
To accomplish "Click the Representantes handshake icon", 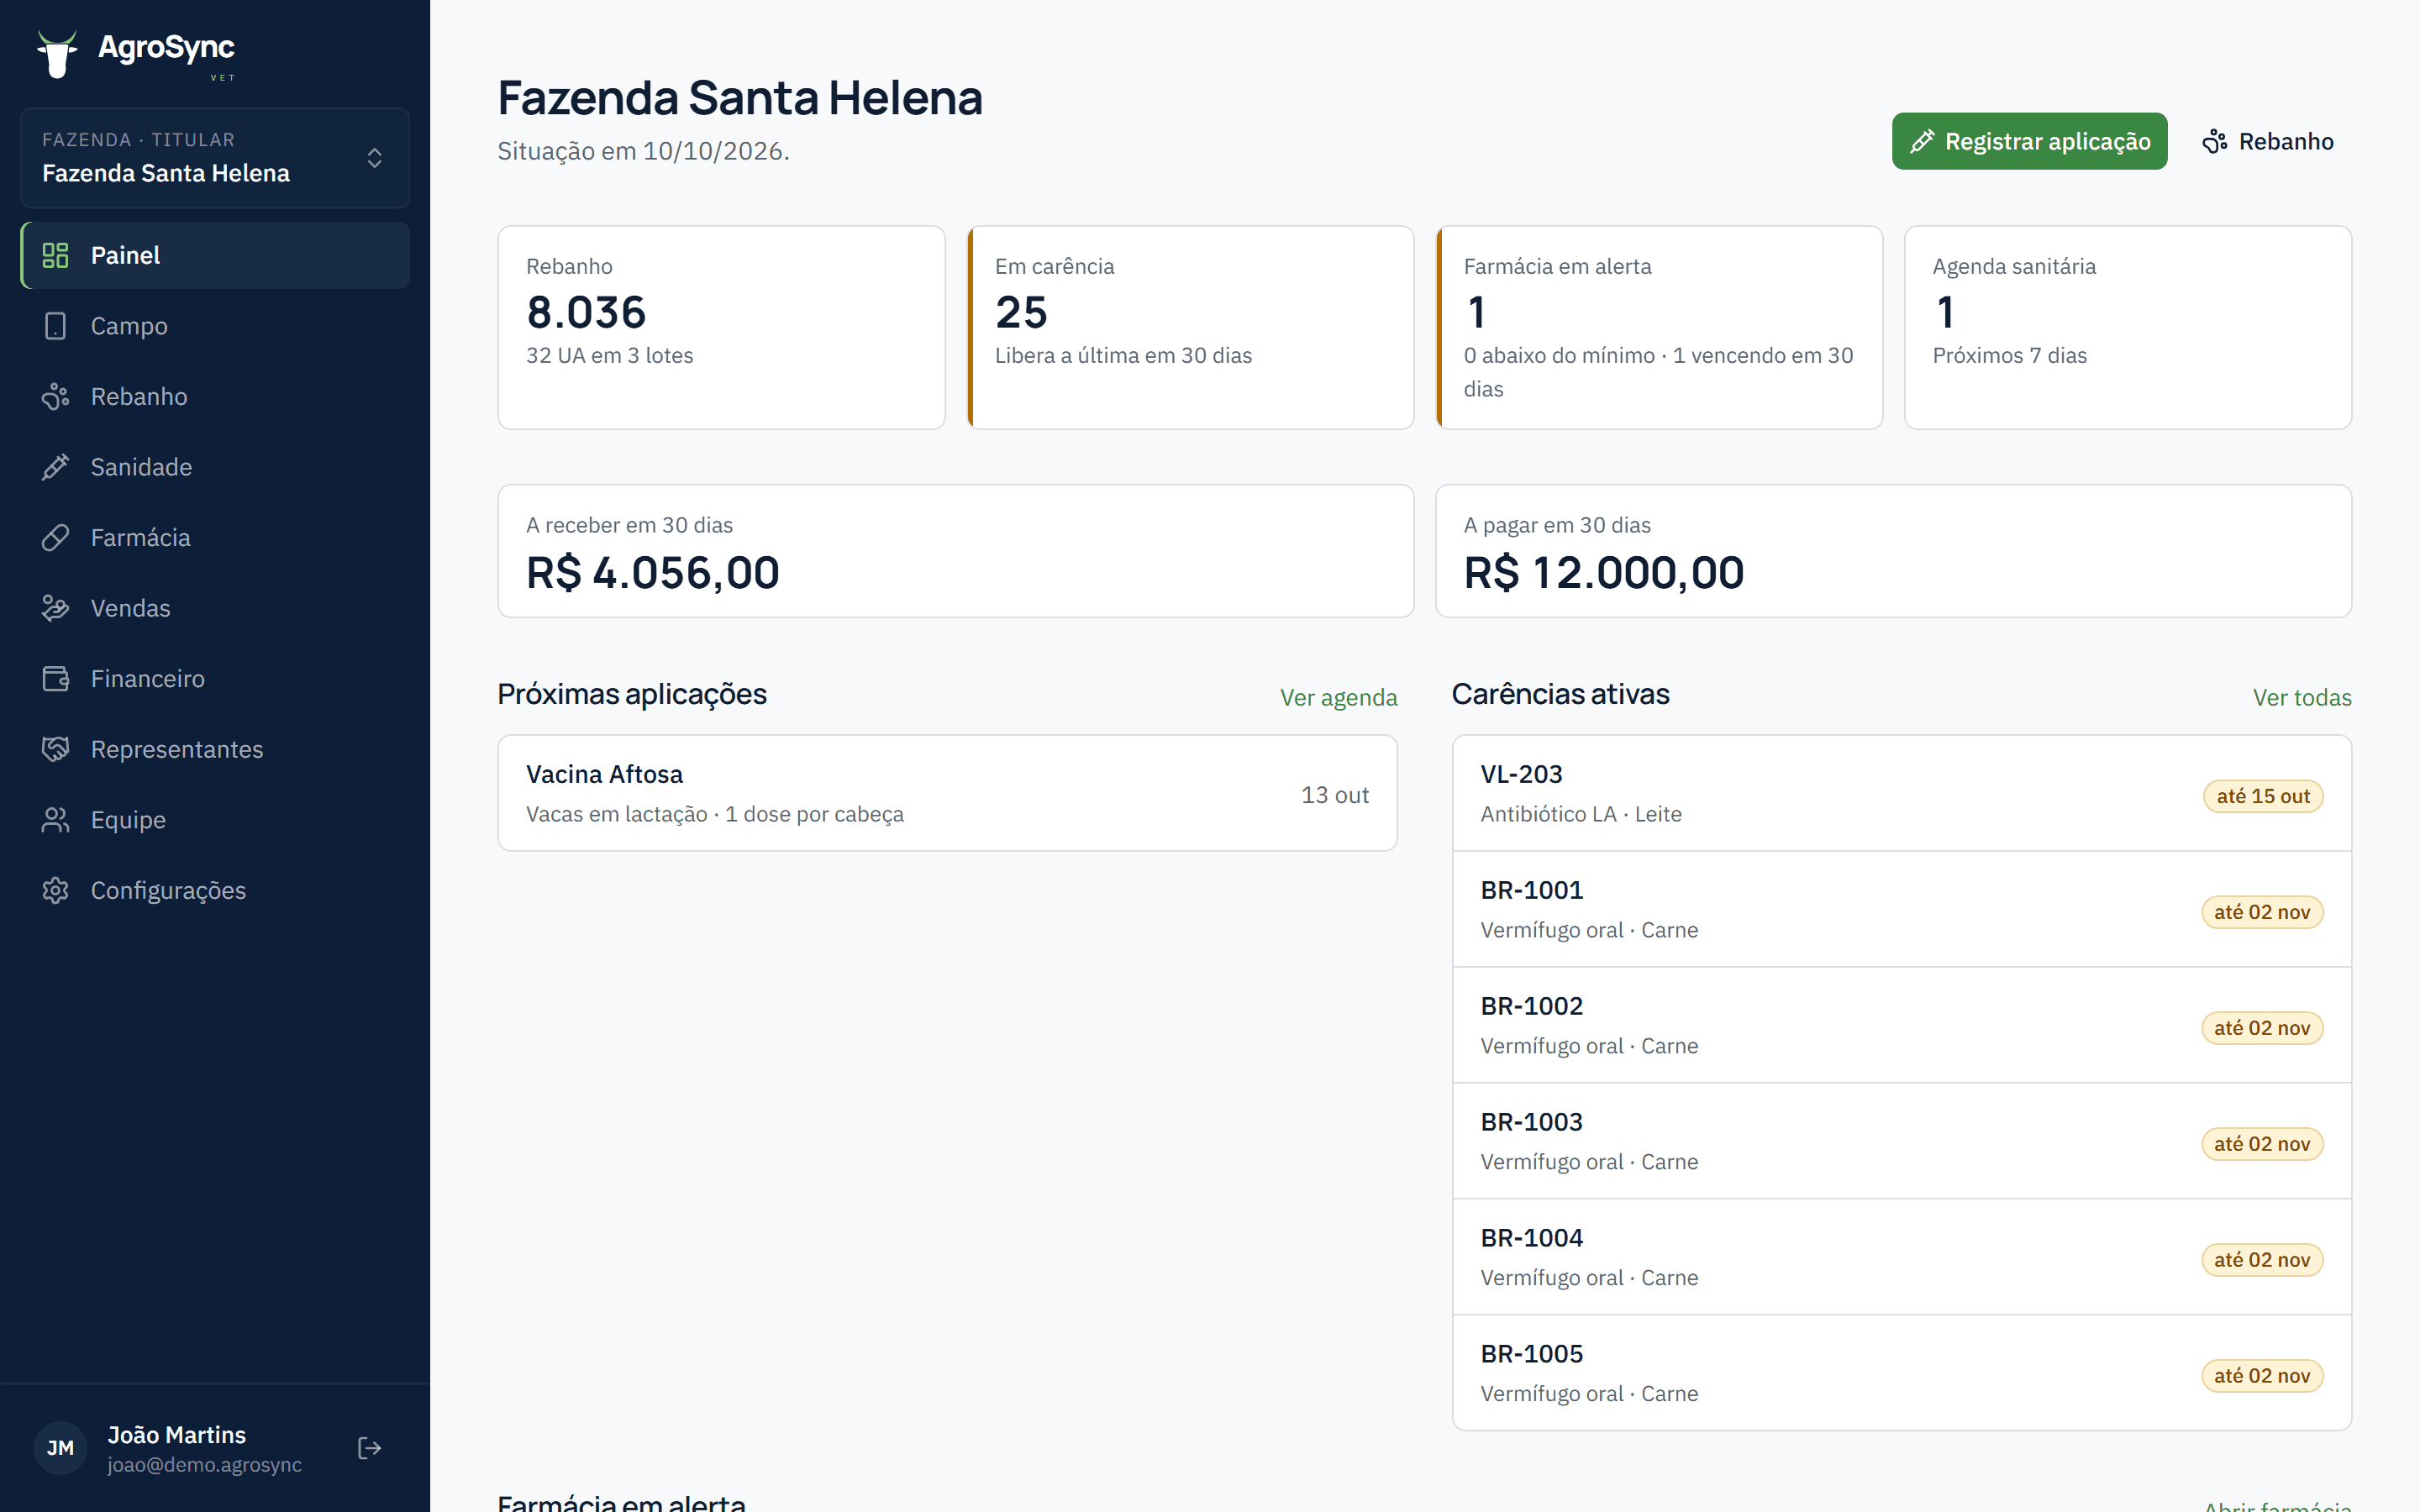I will 55,749.
